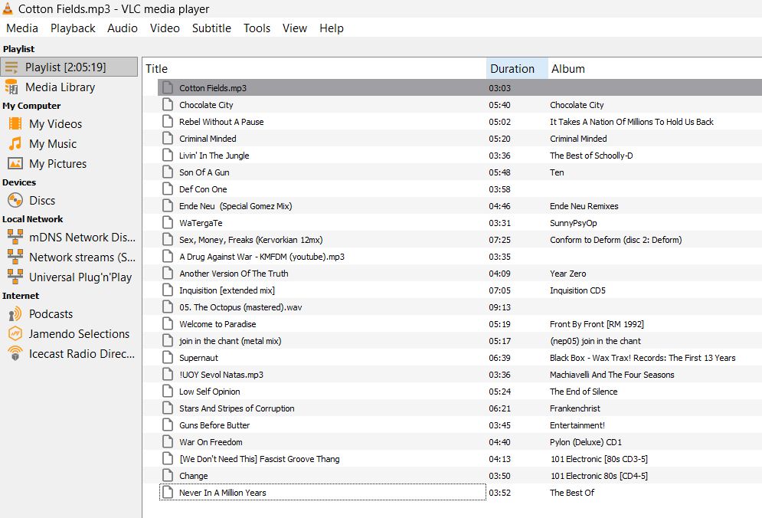Open the Subtitle menu
This screenshot has width=762, height=518.
click(x=211, y=28)
